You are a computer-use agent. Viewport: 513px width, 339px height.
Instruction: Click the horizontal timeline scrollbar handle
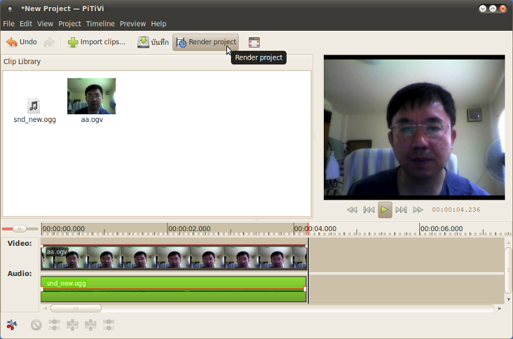click(x=76, y=308)
